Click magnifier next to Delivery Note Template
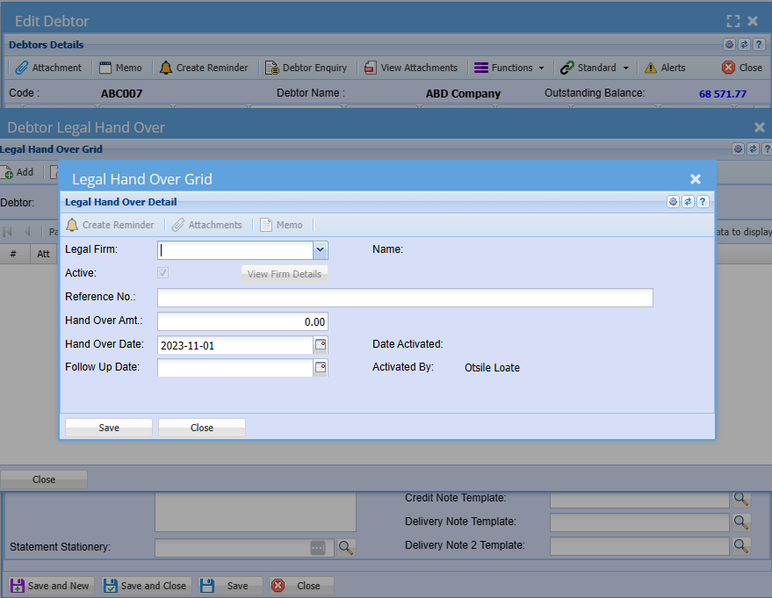 [x=741, y=522]
